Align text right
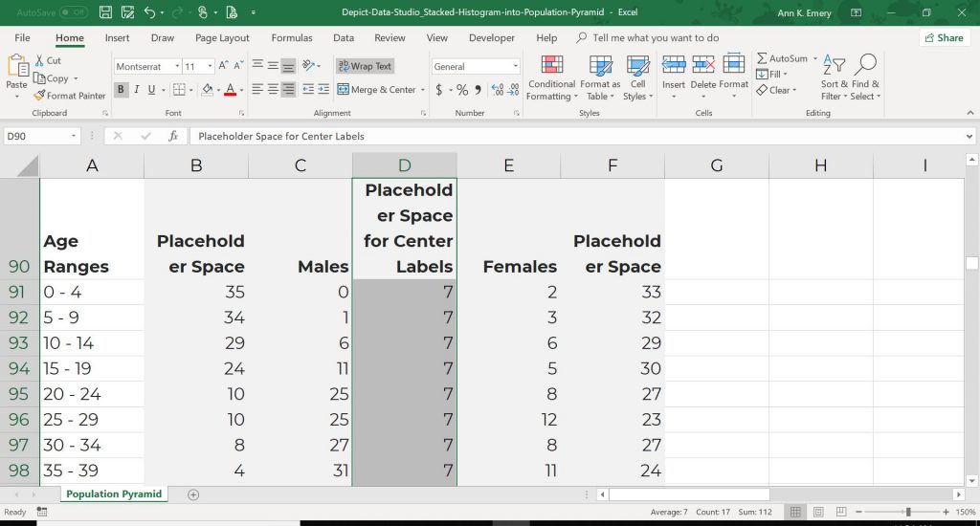The height and width of the screenshot is (526, 980). (288, 90)
